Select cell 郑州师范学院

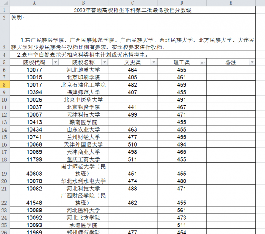(x=83, y=232)
